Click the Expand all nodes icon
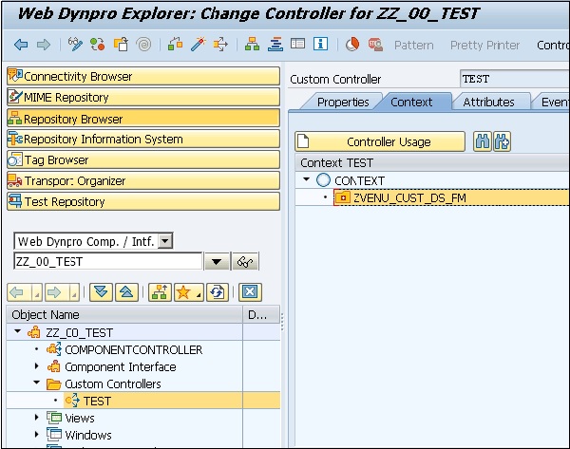The image size is (570, 449). (104, 291)
